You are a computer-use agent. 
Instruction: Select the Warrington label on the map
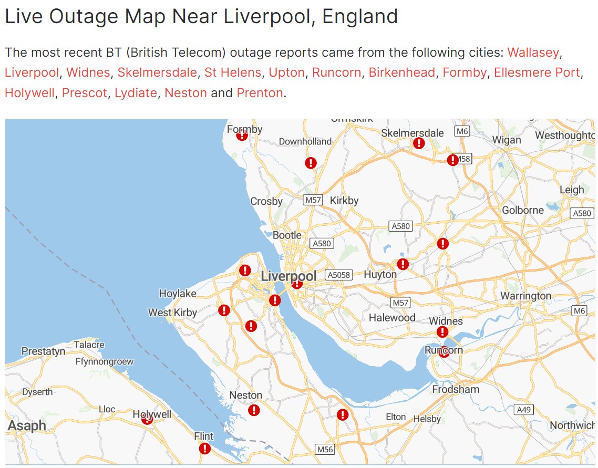[x=525, y=296]
